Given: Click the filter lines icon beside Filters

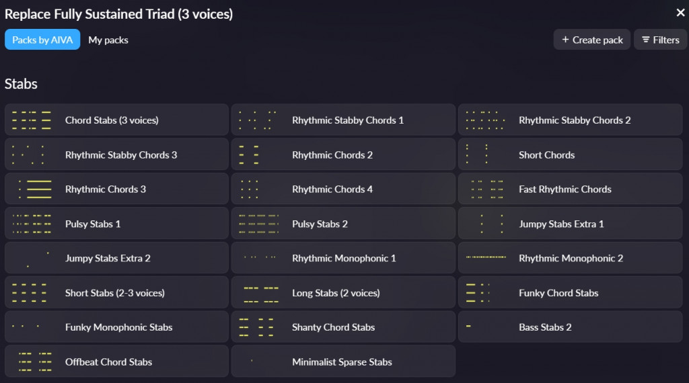Looking at the screenshot, I should coord(645,40).
